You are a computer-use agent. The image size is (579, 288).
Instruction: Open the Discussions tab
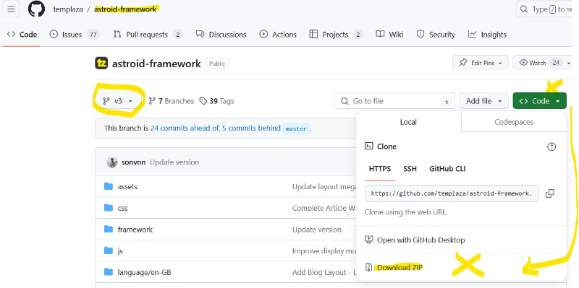pos(221,35)
